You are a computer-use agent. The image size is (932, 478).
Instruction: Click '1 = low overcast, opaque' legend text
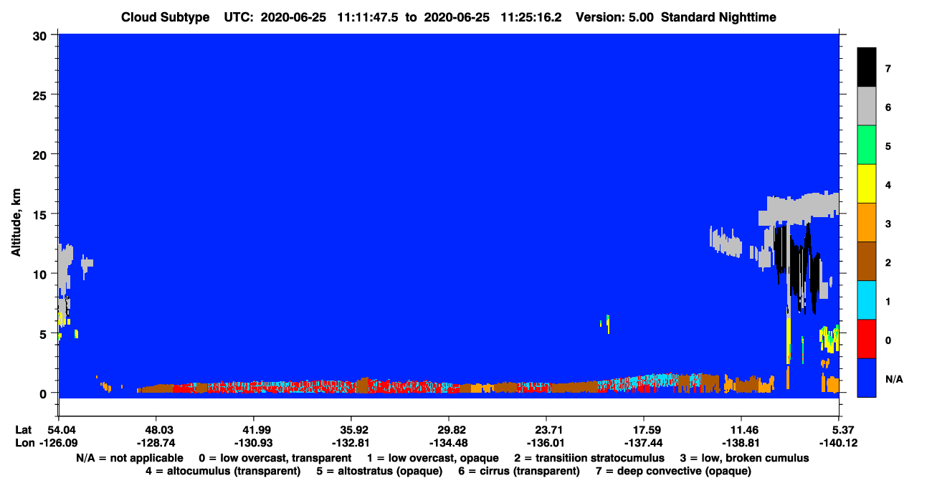pos(433,458)
